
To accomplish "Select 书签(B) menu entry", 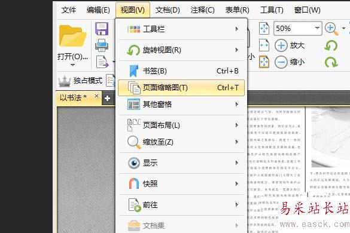I will click(x=181, y=71).
